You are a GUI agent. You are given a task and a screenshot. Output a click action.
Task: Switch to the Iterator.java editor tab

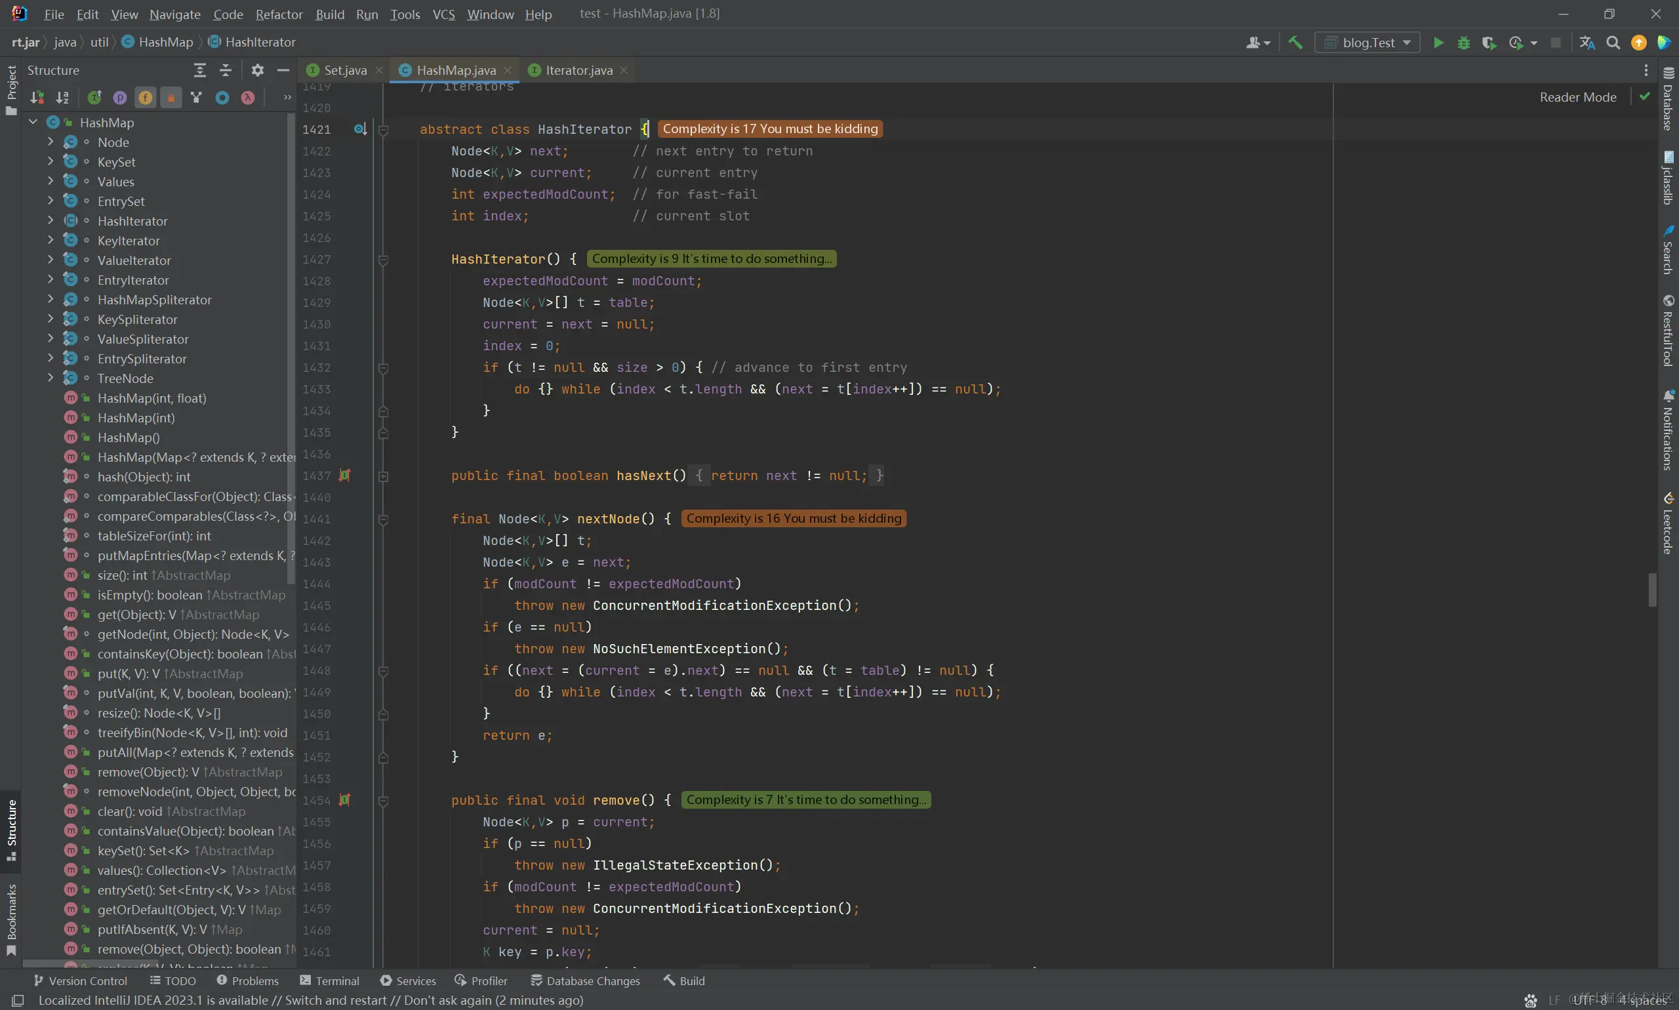tap(578, 70)
